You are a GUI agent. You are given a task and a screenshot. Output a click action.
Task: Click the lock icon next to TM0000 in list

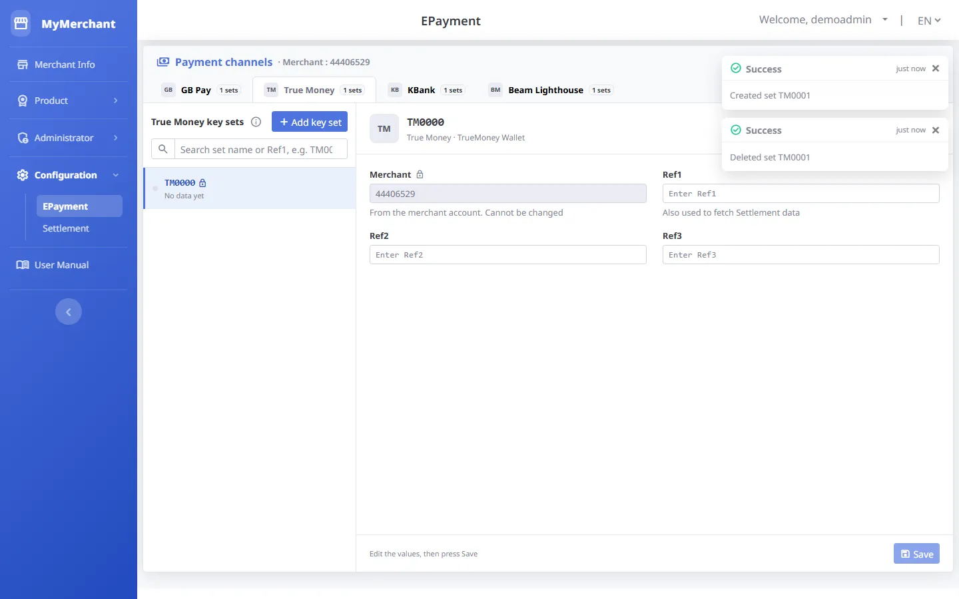(x=202, y=183)
